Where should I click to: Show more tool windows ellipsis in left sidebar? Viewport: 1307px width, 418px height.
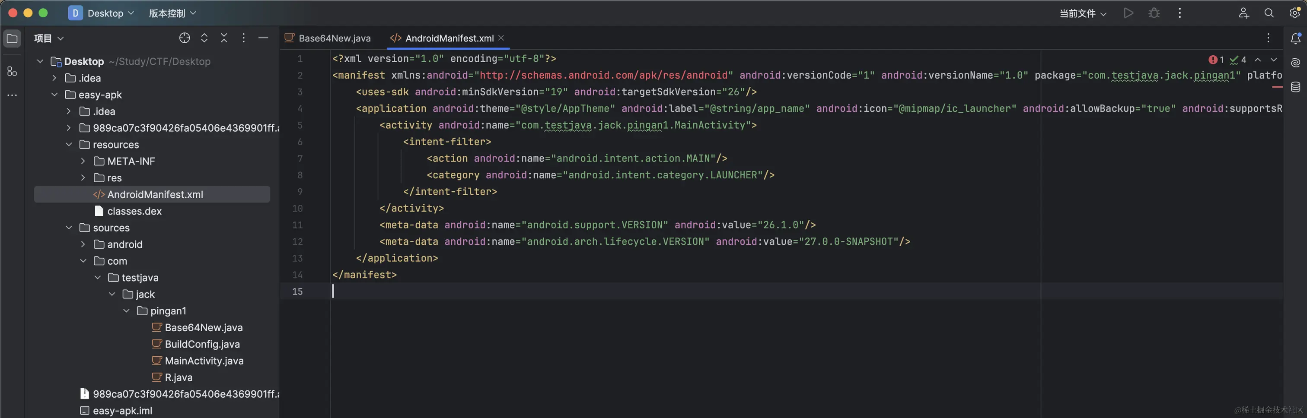pos(12,95)
